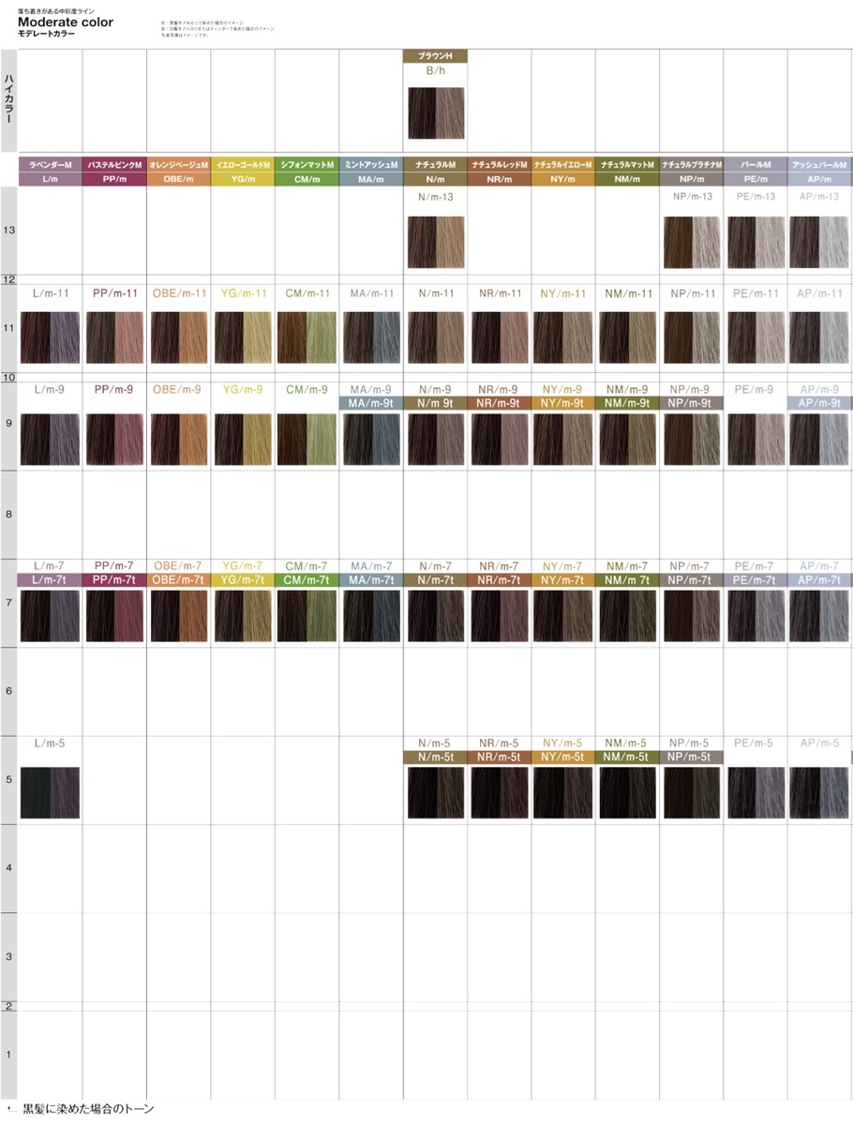Screen dimensions: 853x1125
Task: Choose the L/m-11 lavender swatch
Action: (50, 337)
